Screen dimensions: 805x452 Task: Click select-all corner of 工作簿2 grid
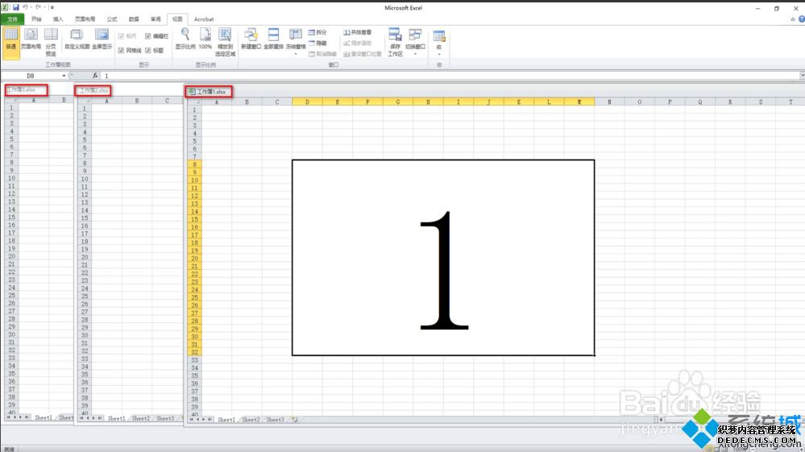[x=85, y=101]
